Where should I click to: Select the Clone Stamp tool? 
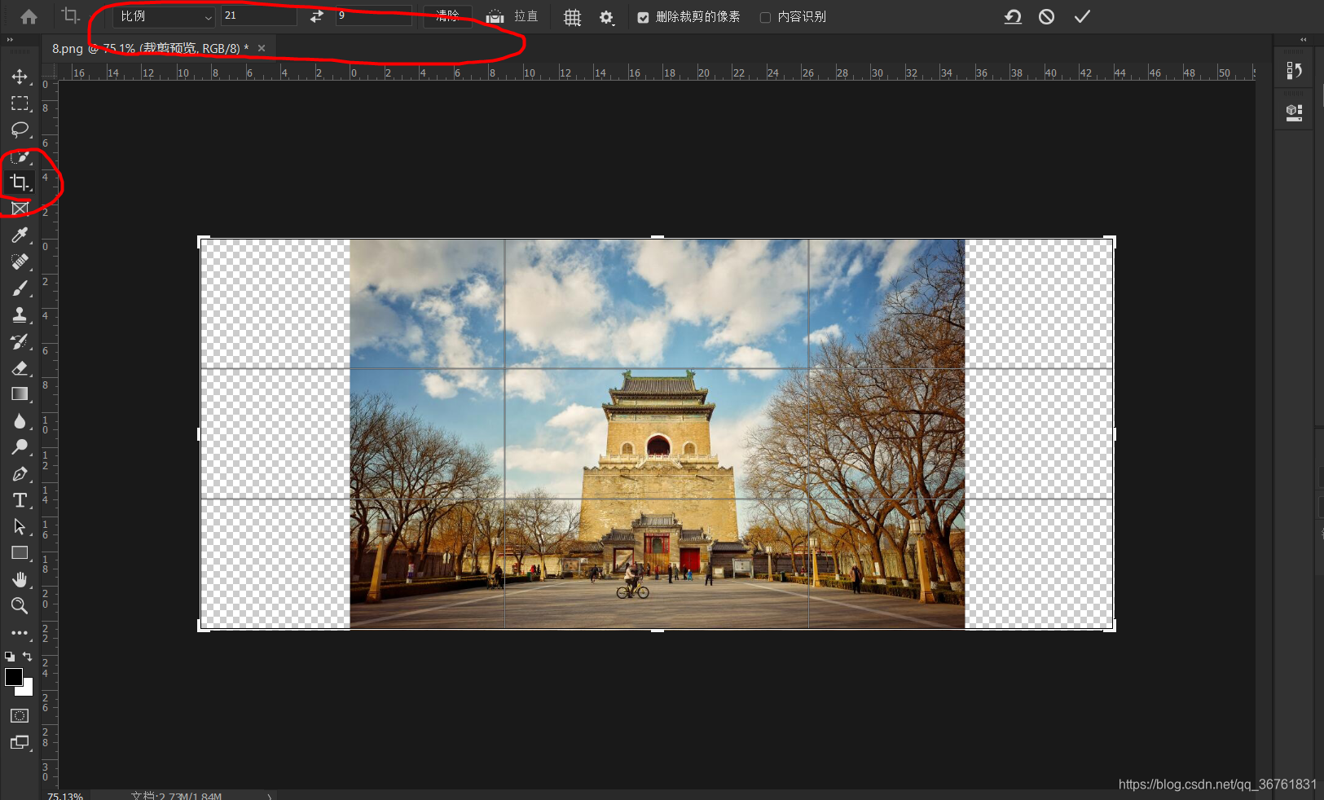tap(20, 314)
